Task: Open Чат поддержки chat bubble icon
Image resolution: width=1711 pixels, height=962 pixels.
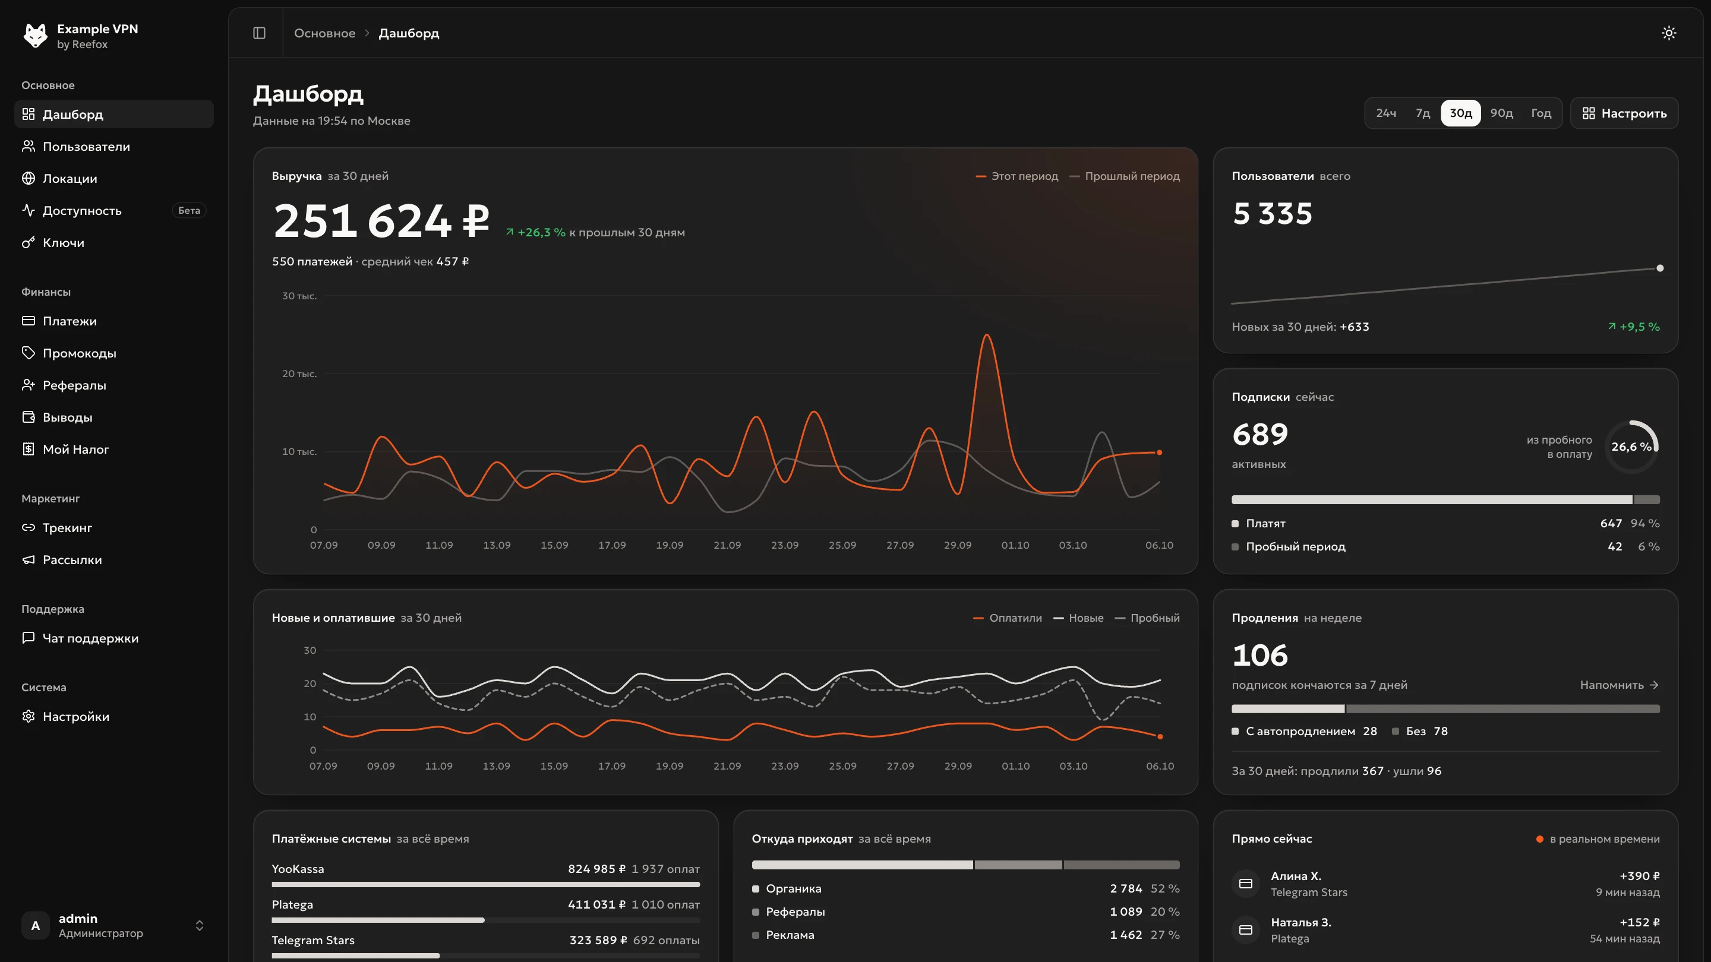Action: [x=28, y=638]
